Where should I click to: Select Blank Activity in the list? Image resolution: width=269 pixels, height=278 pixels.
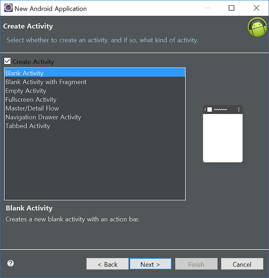pos(95,73)
